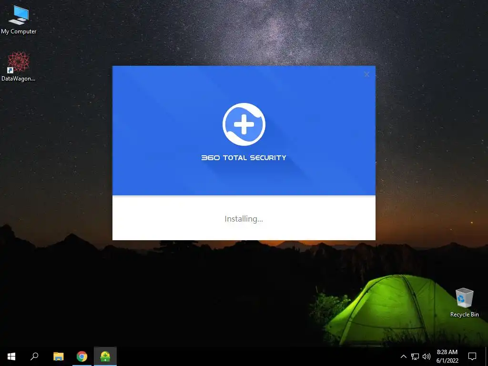488x366 pixels.
Task: Select the Recycle Bin desktop icon
Action: pos(464,303)
